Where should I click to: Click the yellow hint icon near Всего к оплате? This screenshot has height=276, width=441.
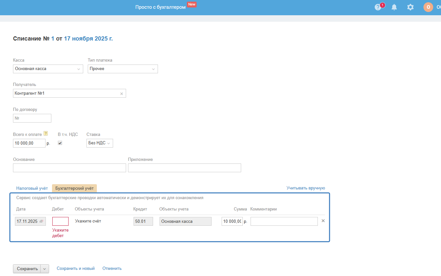coord(45,133)
